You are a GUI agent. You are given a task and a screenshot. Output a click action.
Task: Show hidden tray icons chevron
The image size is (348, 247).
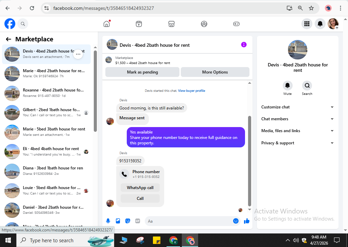(x=288, y=240)
